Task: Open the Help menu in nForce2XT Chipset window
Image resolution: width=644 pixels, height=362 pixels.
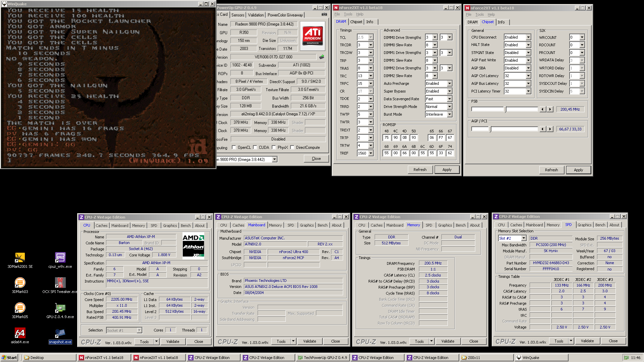Action: point(491,15)
